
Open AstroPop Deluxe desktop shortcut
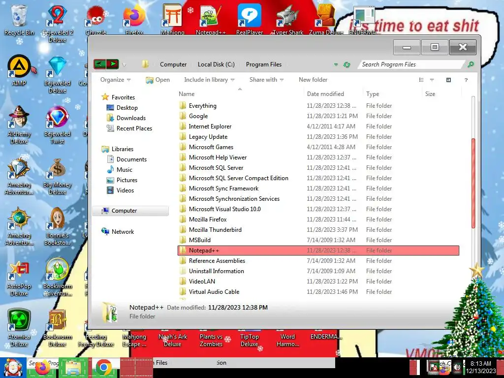coord(19,278)
